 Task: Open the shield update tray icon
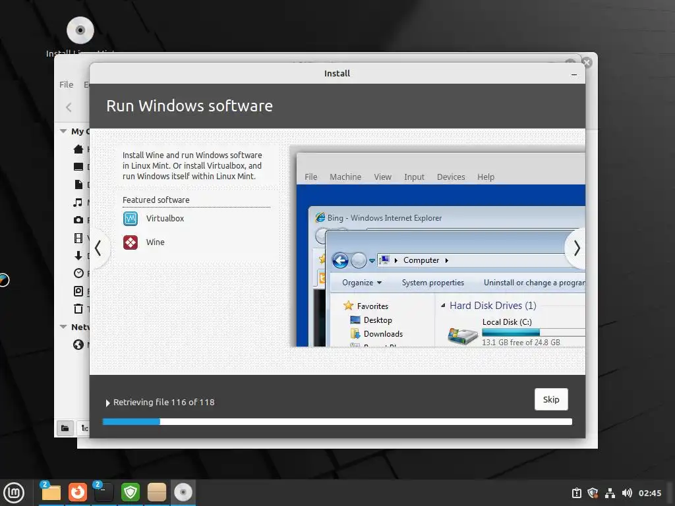pos(593,493)
